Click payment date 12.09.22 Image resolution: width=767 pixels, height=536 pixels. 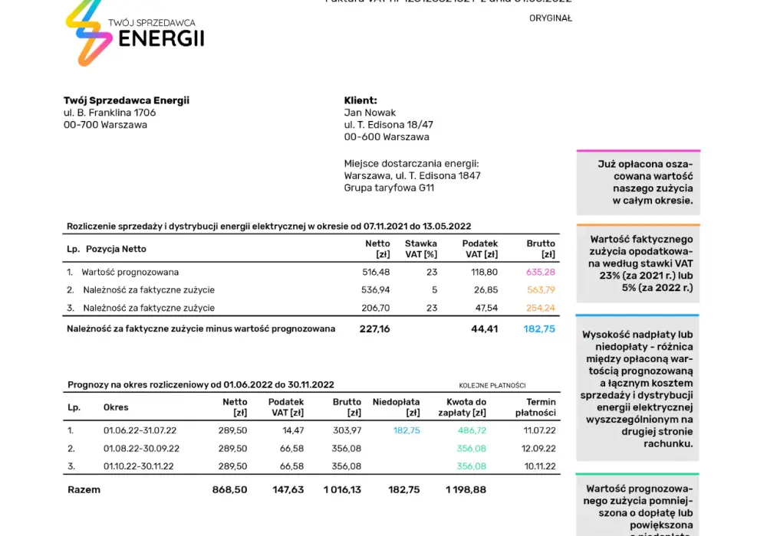coord(538,449)
